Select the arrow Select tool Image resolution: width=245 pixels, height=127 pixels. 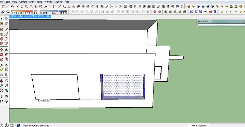click(2, 19)
